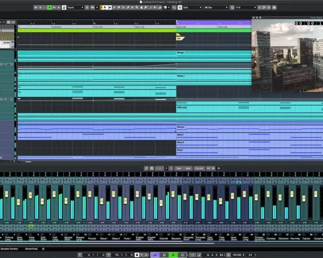Toggle the toolbar W write automation button

[54, 8]
